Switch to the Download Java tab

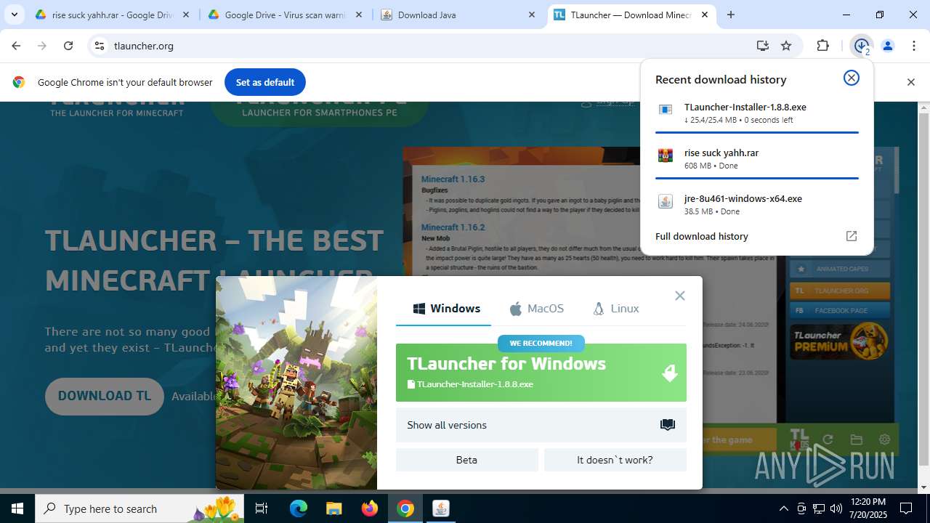click(458, 15)
